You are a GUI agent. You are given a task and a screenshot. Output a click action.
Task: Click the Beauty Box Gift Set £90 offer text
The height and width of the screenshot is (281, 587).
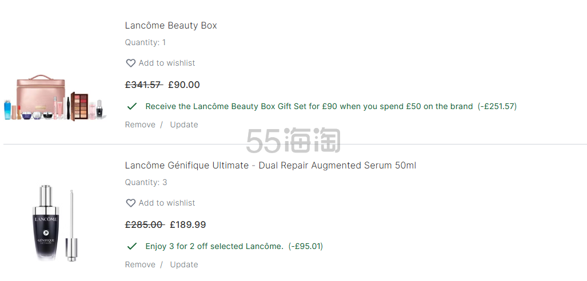coord(309,106)
